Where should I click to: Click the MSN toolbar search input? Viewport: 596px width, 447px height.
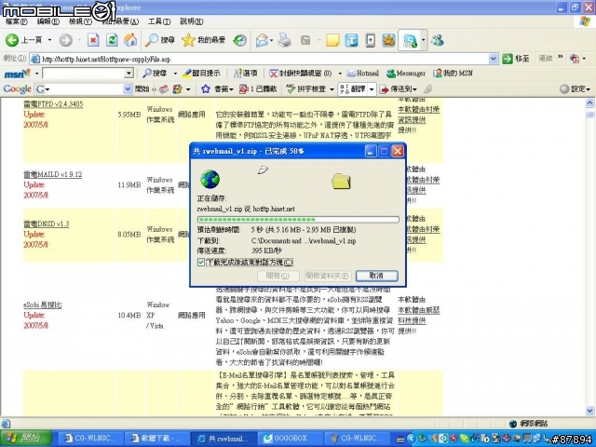84,73
